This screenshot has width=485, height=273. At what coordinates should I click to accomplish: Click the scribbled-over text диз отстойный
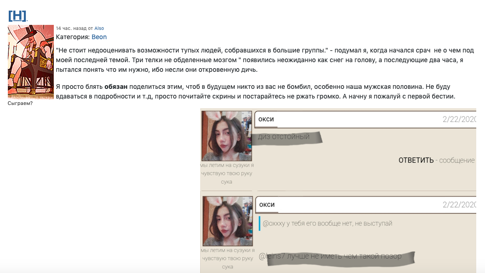pyautogui.click(x=283, y=136)
